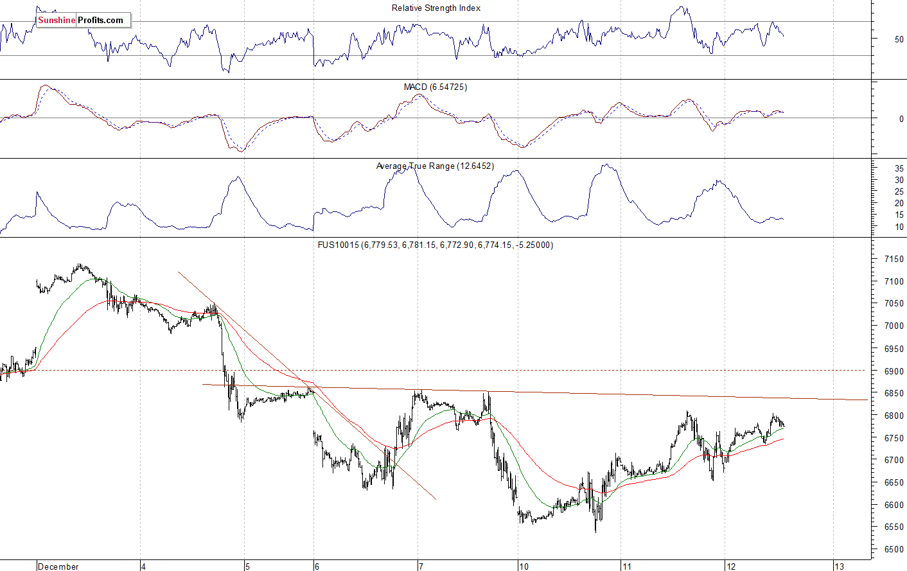
Task: Click date label 10 on time axis
Action: coord(525,567)
